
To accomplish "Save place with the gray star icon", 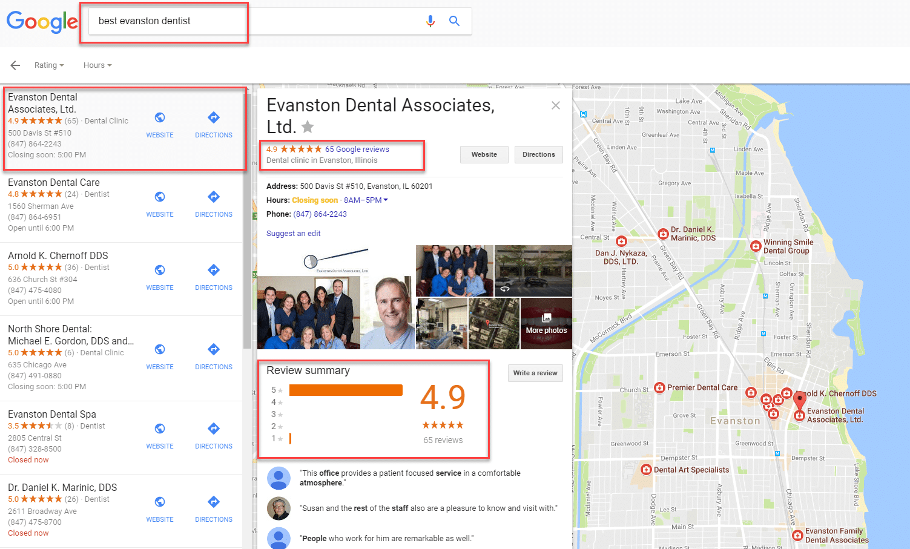I will (308, 127).
